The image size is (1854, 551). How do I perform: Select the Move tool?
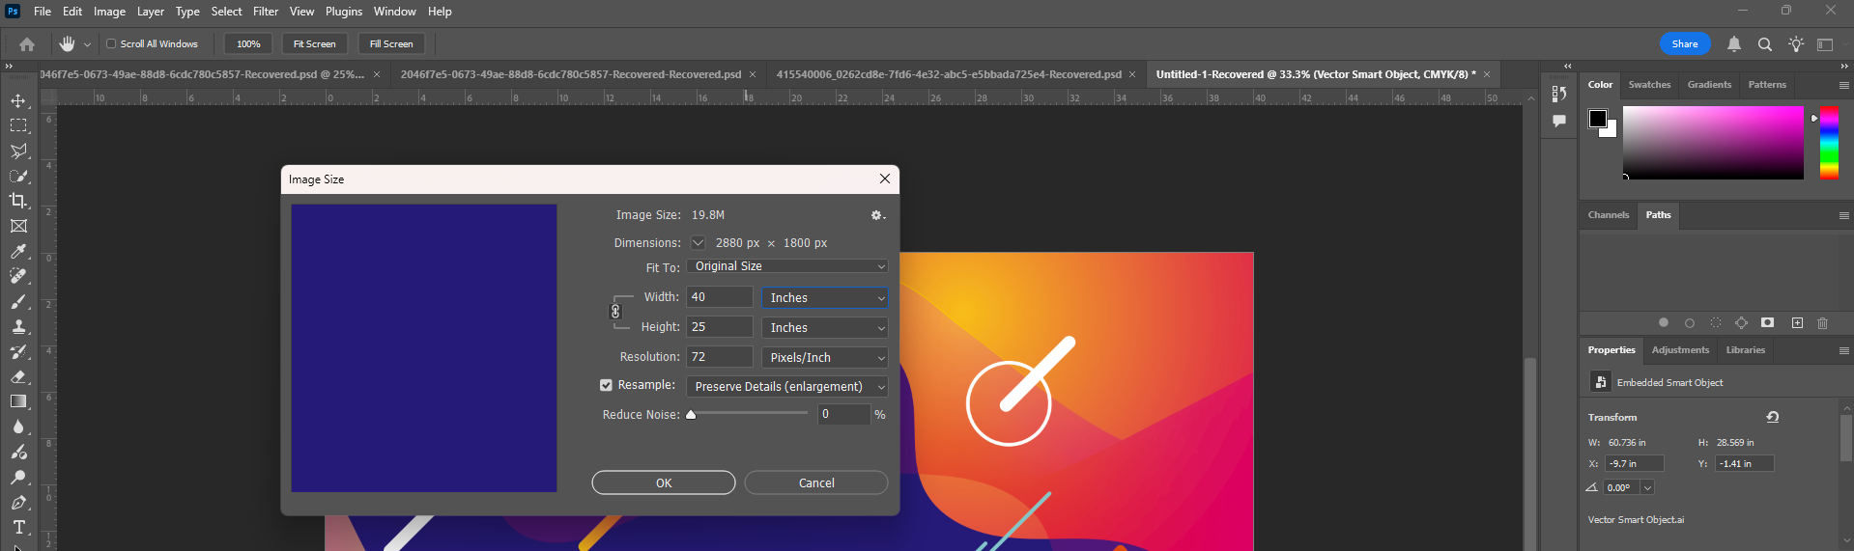pos(18,100)
